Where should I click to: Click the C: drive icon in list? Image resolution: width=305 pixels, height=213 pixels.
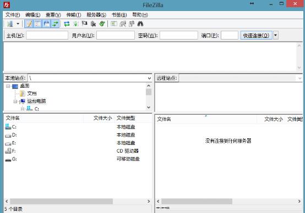(8, 127)
